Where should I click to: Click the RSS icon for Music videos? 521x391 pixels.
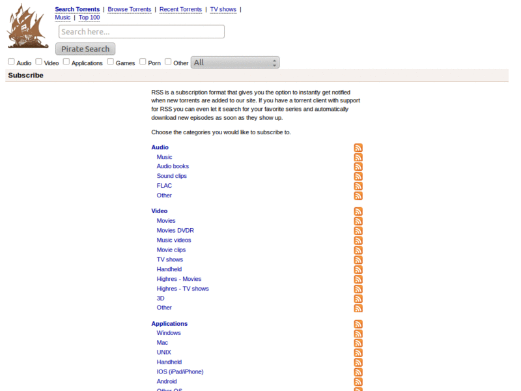pyautogui.click(x=358, y=240)
